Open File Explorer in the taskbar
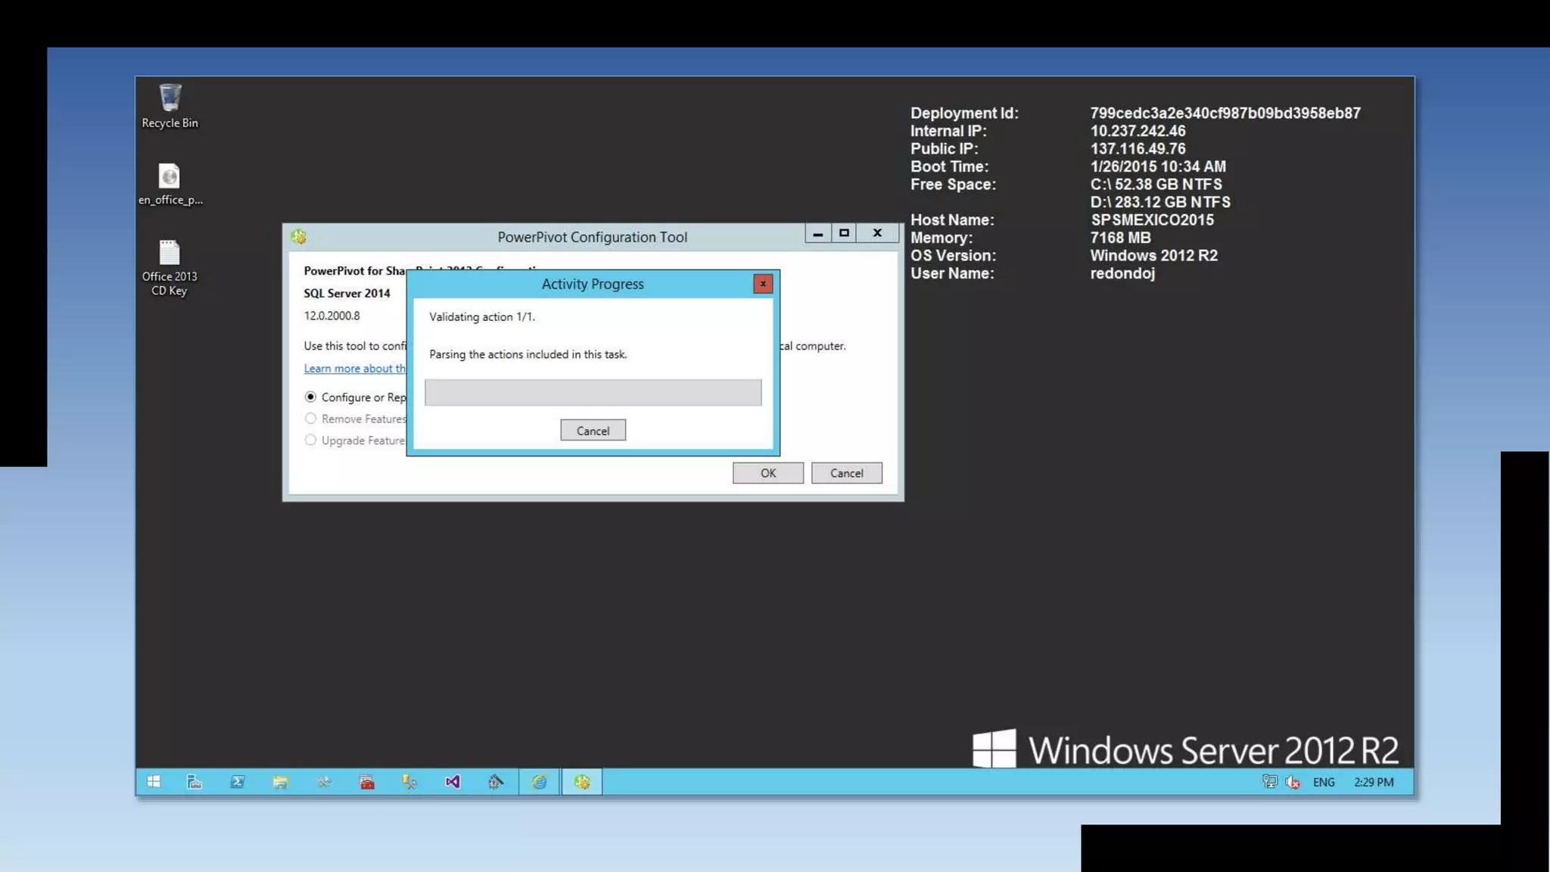The height and width of the screenshot is (872, 1550). [x=281, y=782]
